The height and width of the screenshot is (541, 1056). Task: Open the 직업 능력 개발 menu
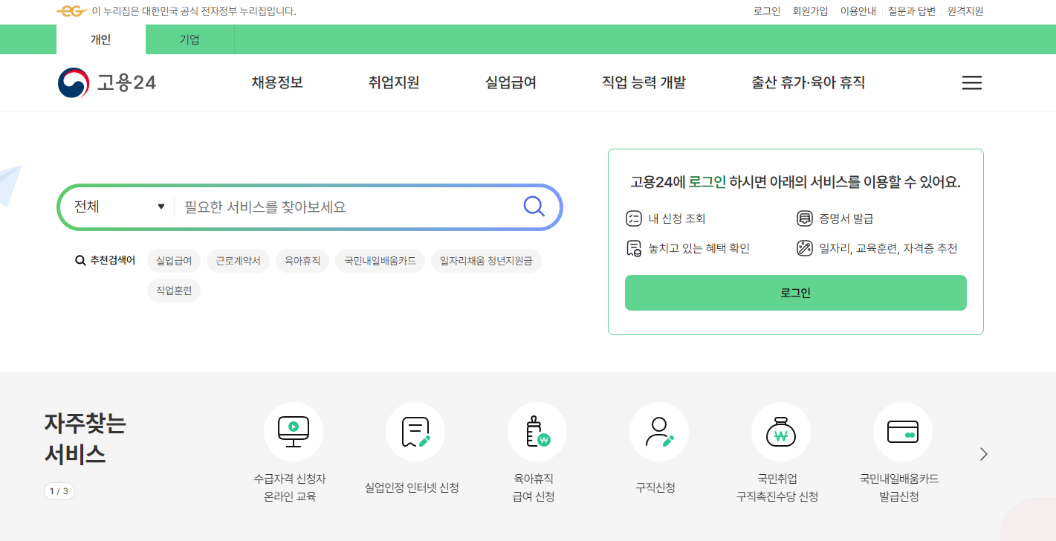pos(644,82)
